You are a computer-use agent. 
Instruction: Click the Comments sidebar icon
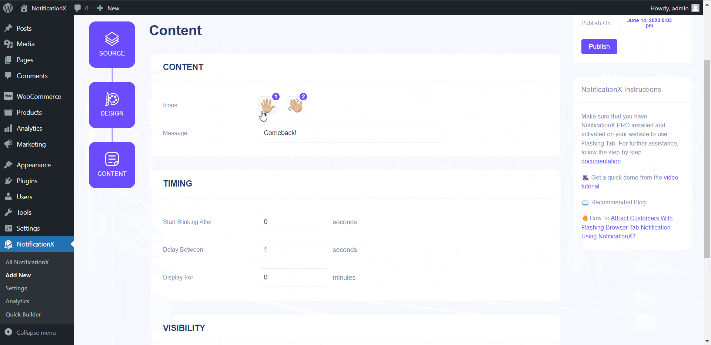pyautogui.click(x=8, y=76)
